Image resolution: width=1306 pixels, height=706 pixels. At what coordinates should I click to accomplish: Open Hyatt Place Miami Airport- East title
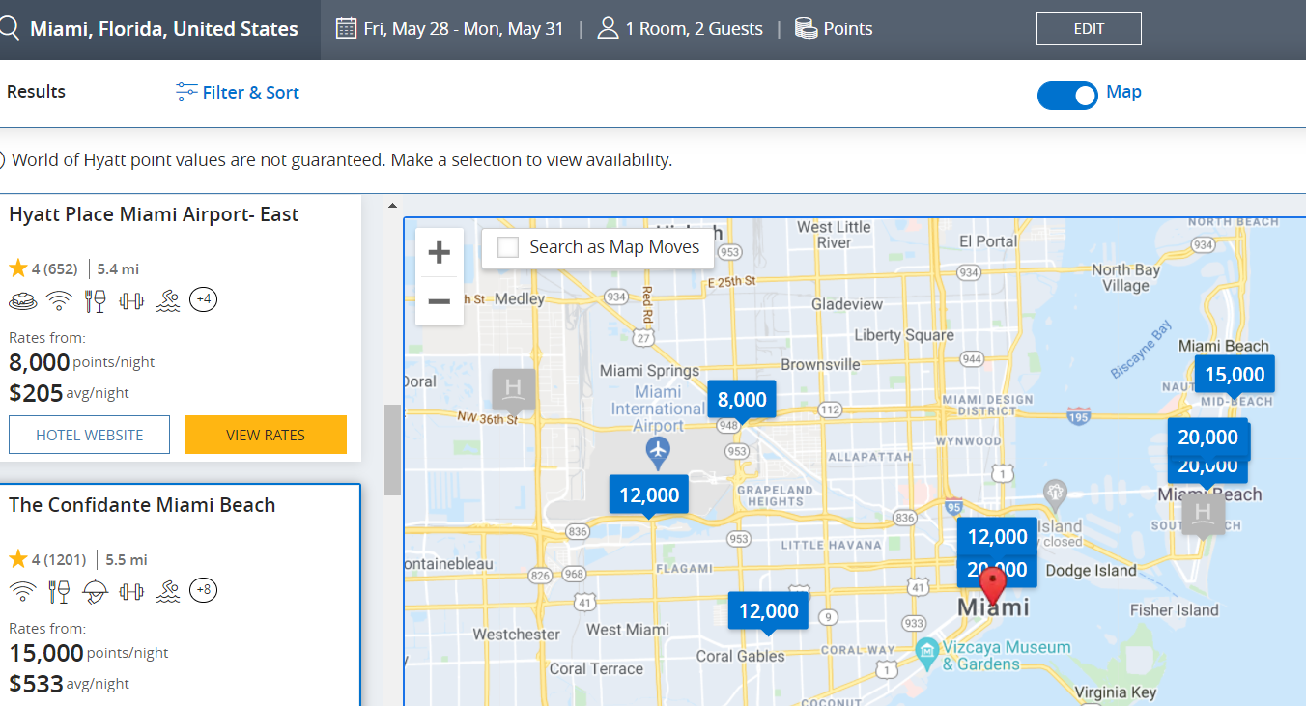[154, 214]
